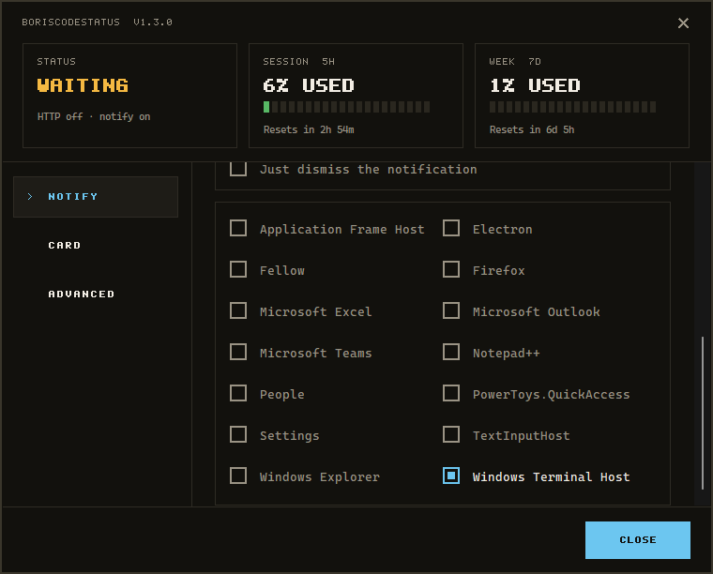Open the ADVANCED section
713x574 pixels.
pyautogui.click(x=82, y=295)
